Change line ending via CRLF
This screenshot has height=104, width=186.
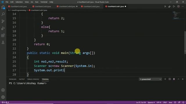pyautogui.click(x=165, y=103)
